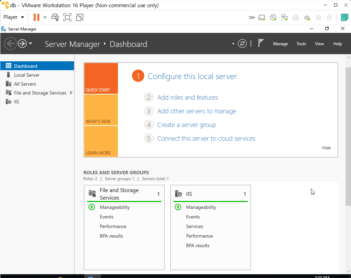Open the Manage menu
This screenshot has width=351, height=278.
click(x=280, y=44)
